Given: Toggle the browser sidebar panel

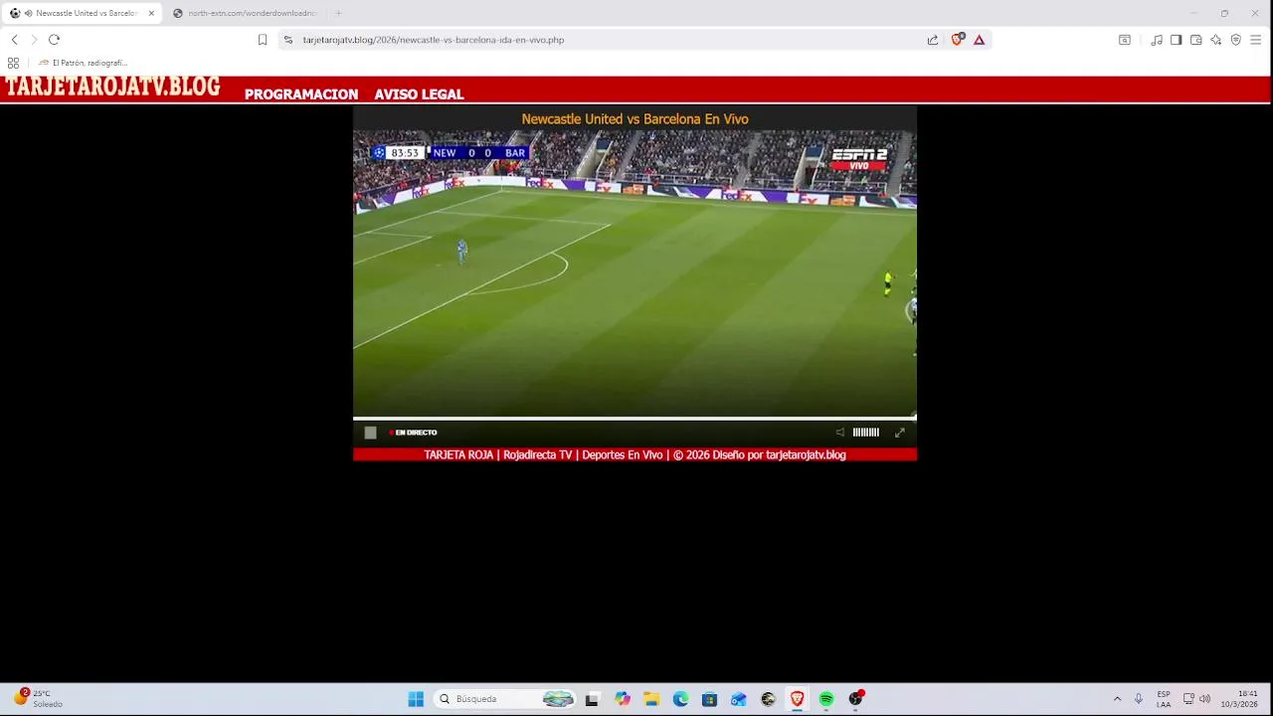Looking at the screenshot, I should click(x=1176, y=40).
